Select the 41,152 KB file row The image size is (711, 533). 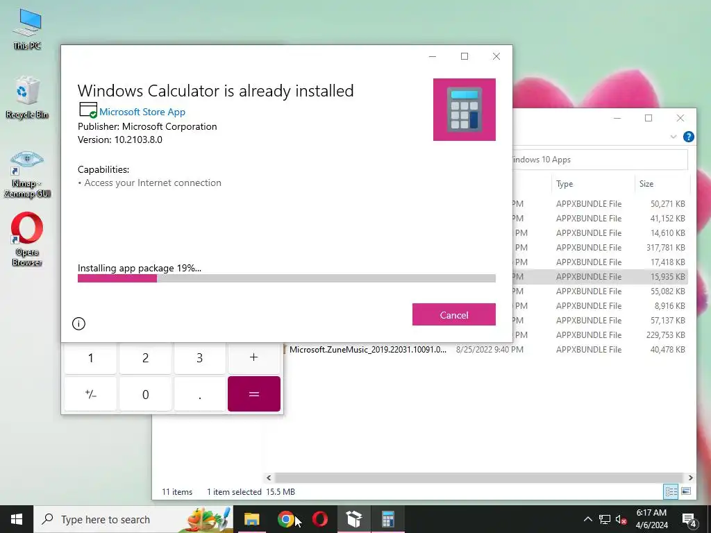pyautogui.click(x=600, y=219)
